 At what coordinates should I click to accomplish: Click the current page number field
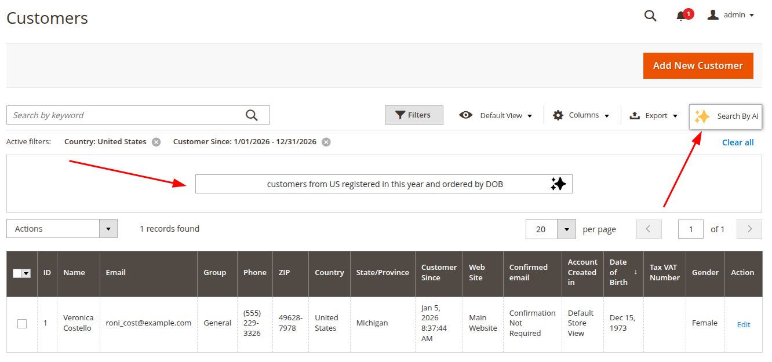[691, 229]
